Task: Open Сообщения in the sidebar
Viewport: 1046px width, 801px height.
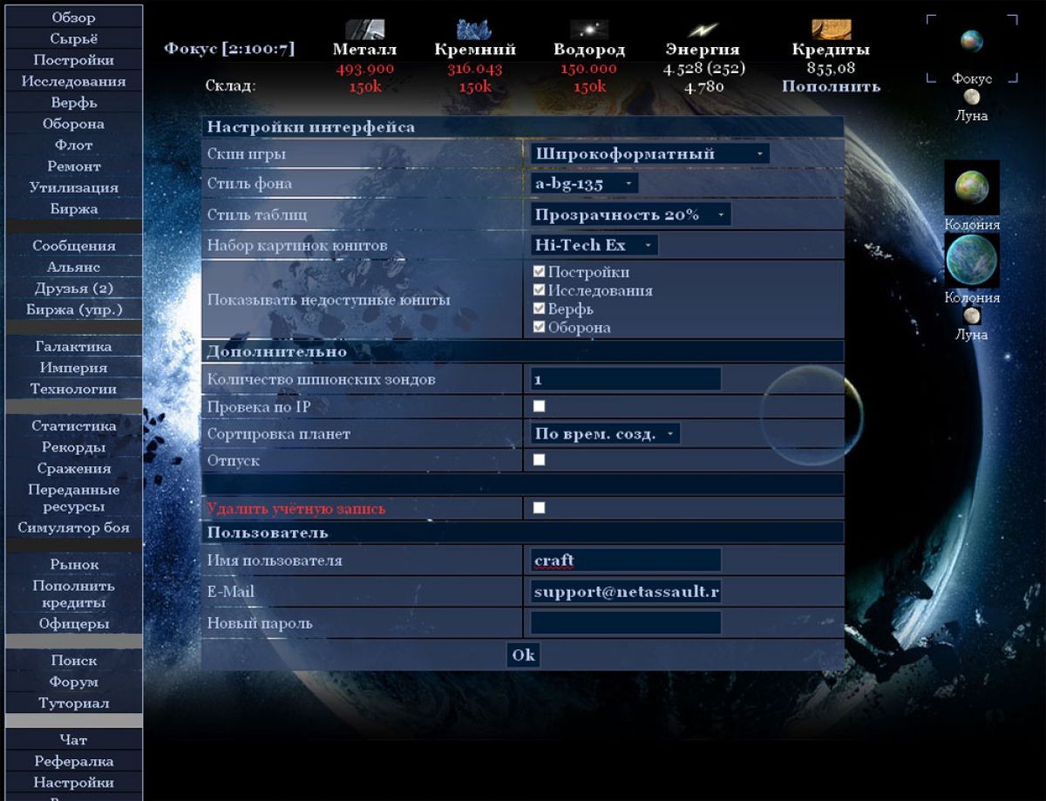Action: (x=74, y=246)
